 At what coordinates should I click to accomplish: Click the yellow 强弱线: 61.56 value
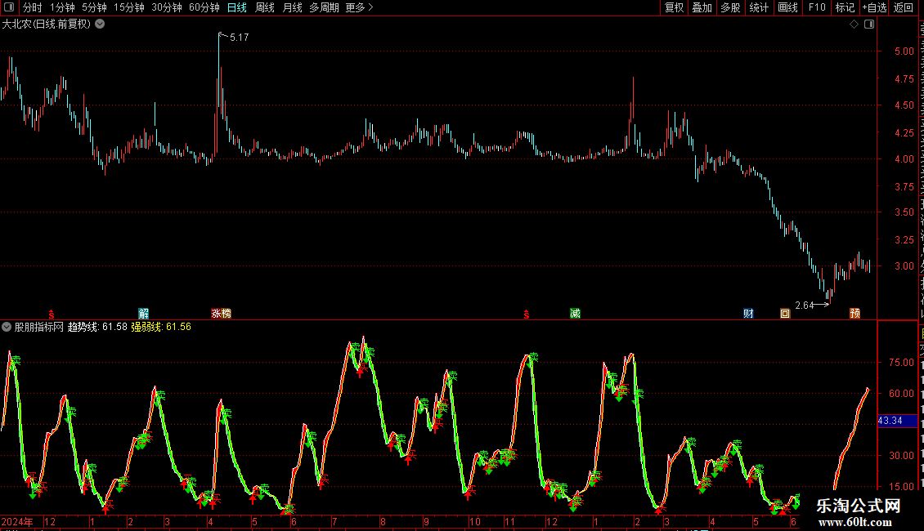[x=161, y=327]
